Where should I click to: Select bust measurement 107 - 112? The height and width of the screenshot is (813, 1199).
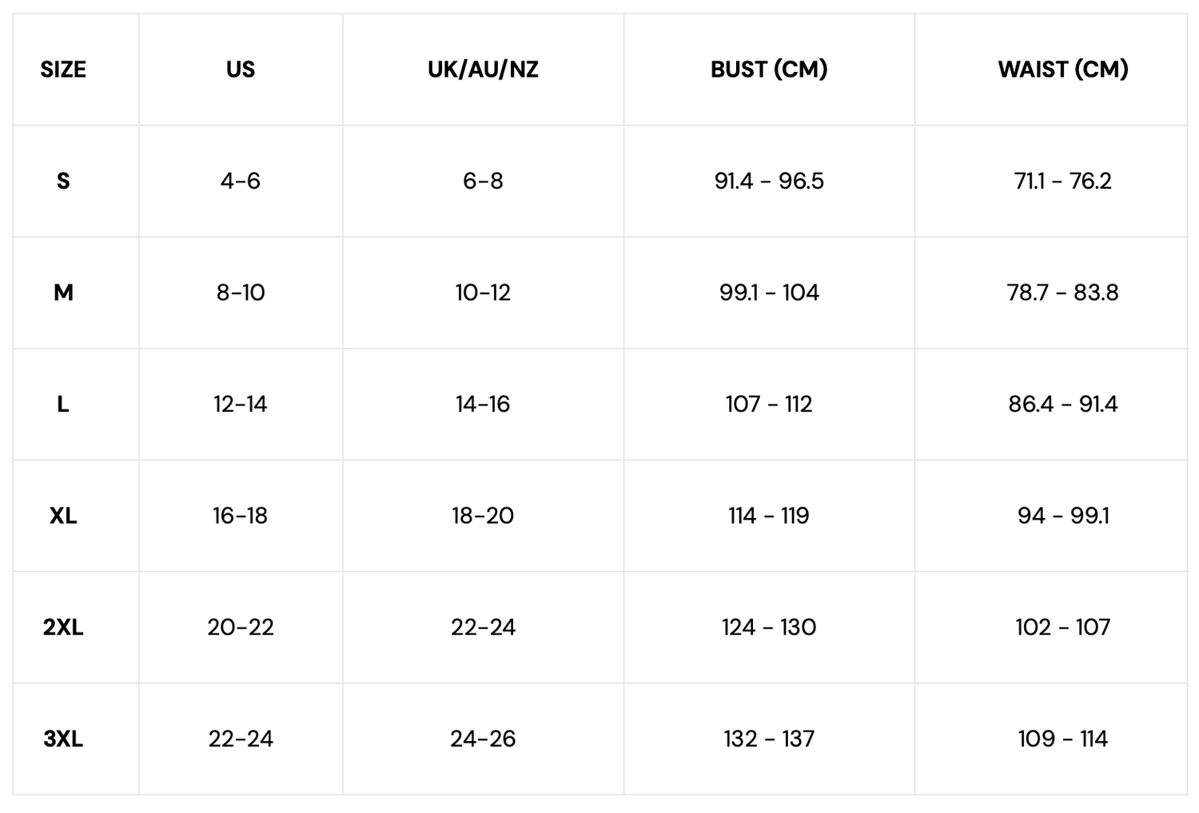tap(769, 405)
